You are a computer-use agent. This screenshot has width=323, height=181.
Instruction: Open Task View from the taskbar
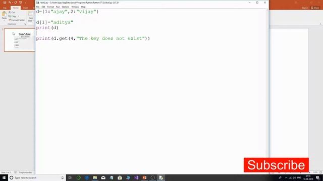[70, 177]
